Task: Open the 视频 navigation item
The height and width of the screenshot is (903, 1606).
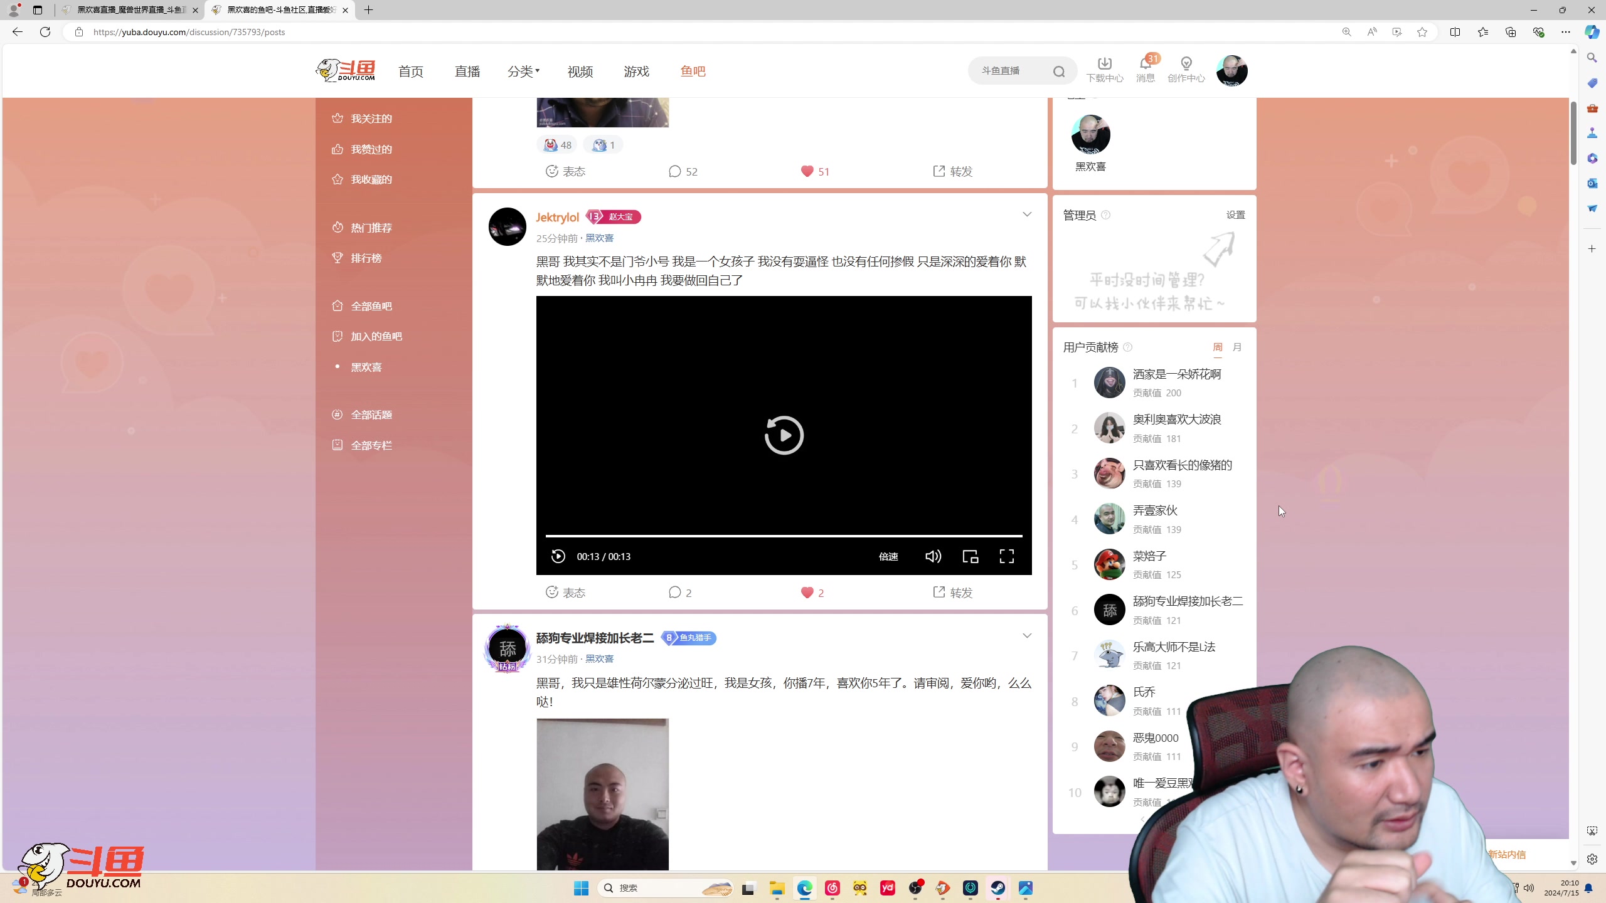Action: [580, 71]
